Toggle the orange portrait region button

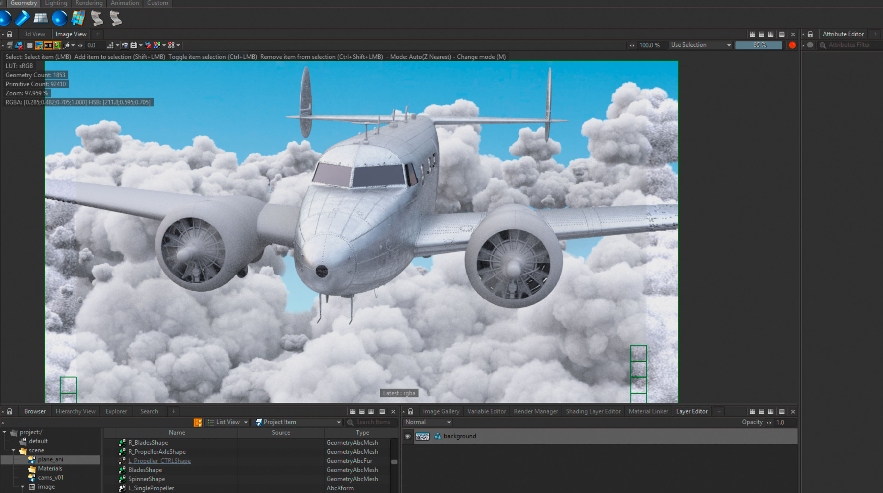tap(57, 45)
